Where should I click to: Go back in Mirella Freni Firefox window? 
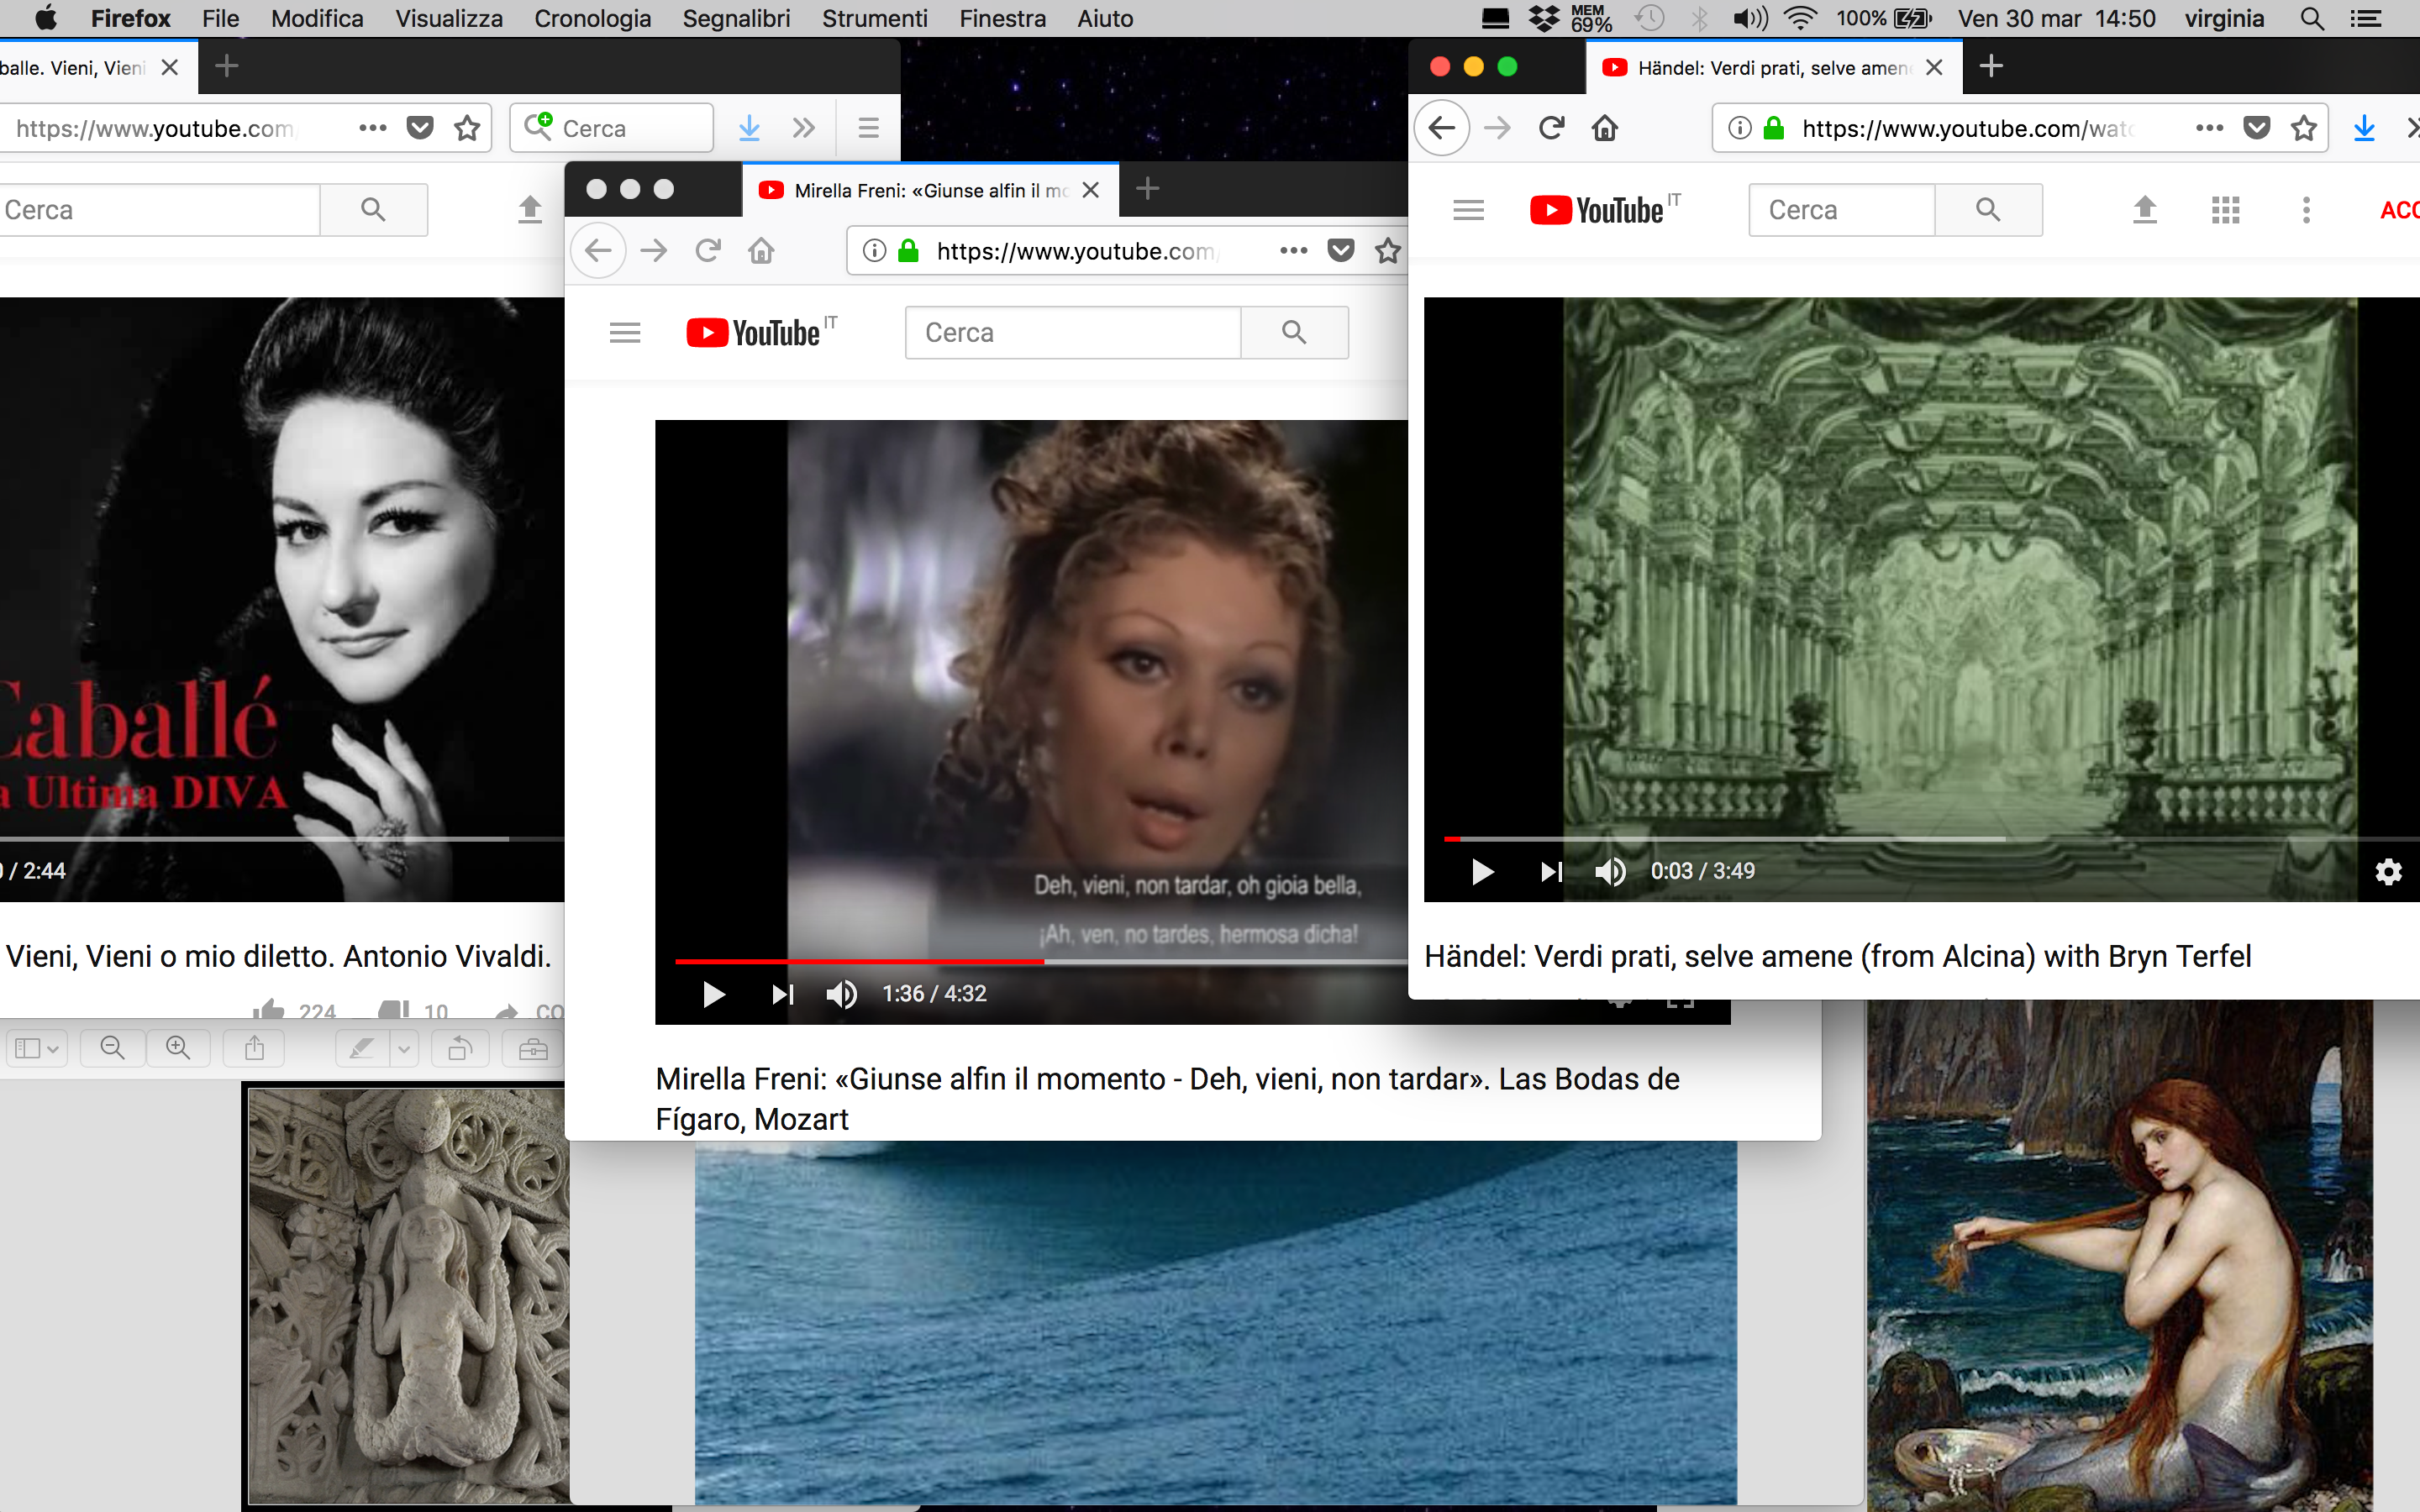point(598,250)
